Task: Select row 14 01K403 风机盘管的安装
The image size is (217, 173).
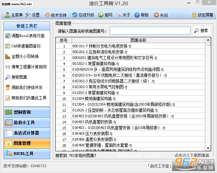Action: tap(131, 122)
